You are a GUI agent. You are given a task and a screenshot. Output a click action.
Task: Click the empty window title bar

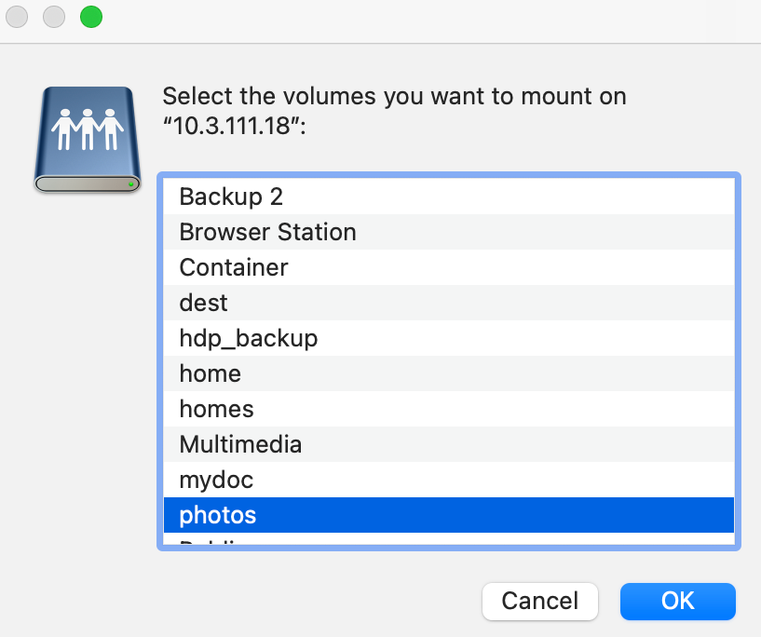419,19
